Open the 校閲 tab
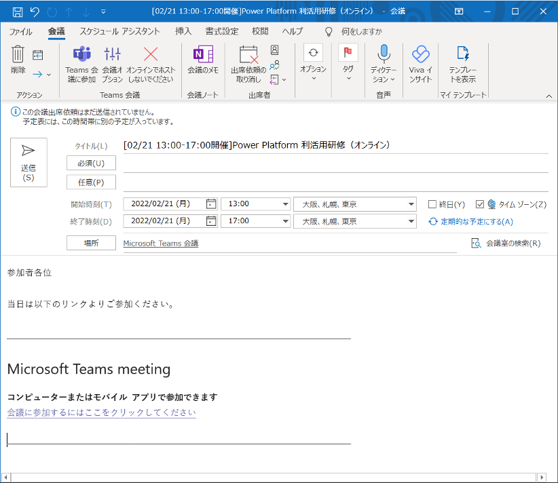The image size is (558, 483). tap(260, 31)
